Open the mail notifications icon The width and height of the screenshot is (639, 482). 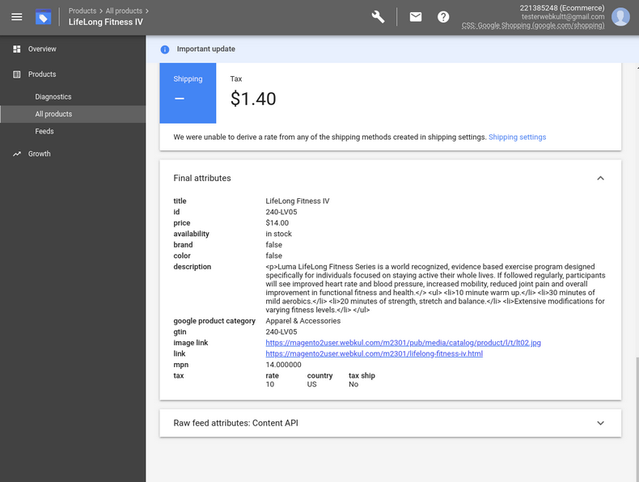coord(415,17)
